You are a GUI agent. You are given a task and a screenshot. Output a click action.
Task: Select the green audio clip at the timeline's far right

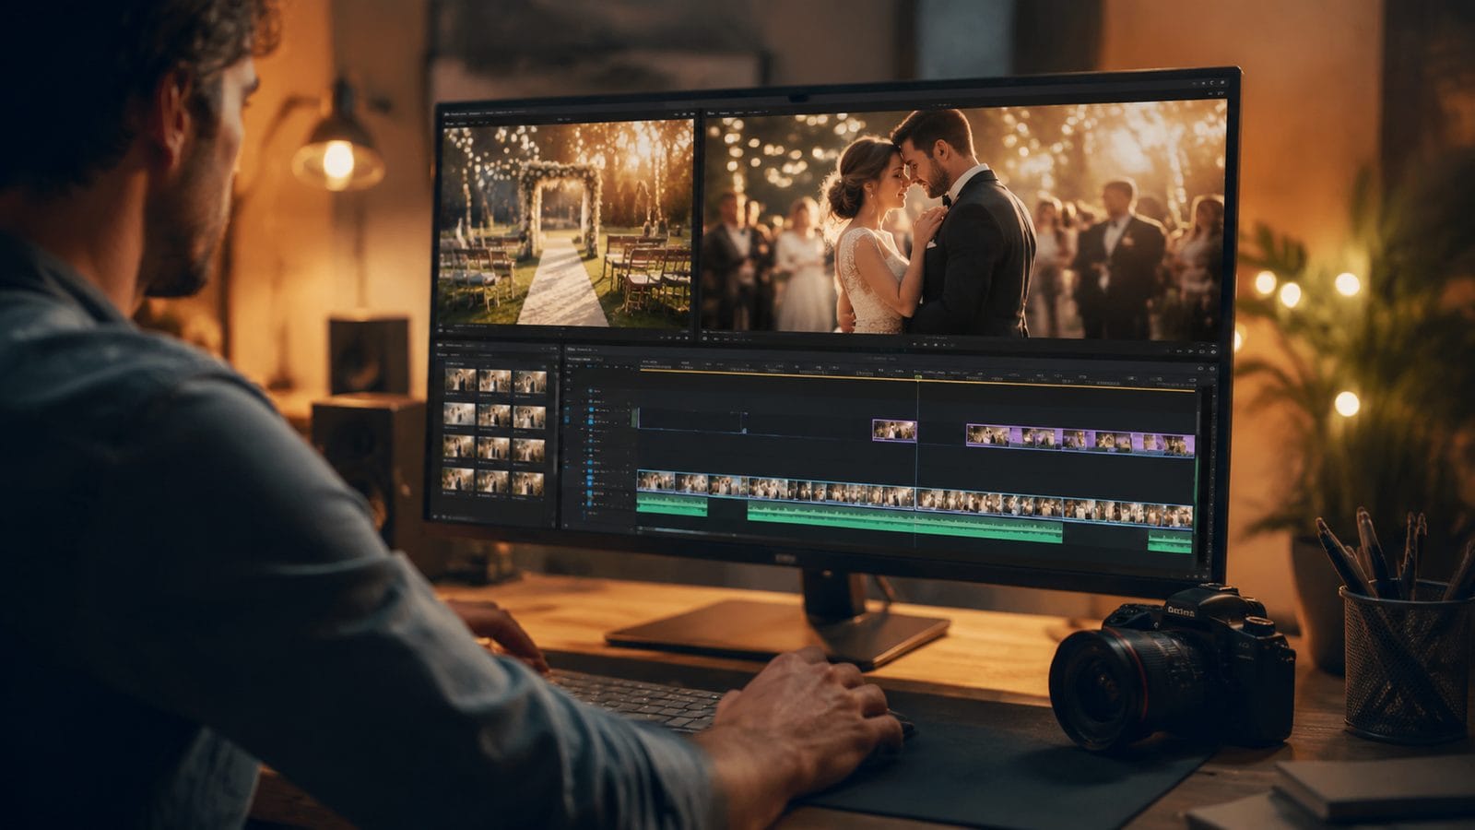tap(1171, 541)
